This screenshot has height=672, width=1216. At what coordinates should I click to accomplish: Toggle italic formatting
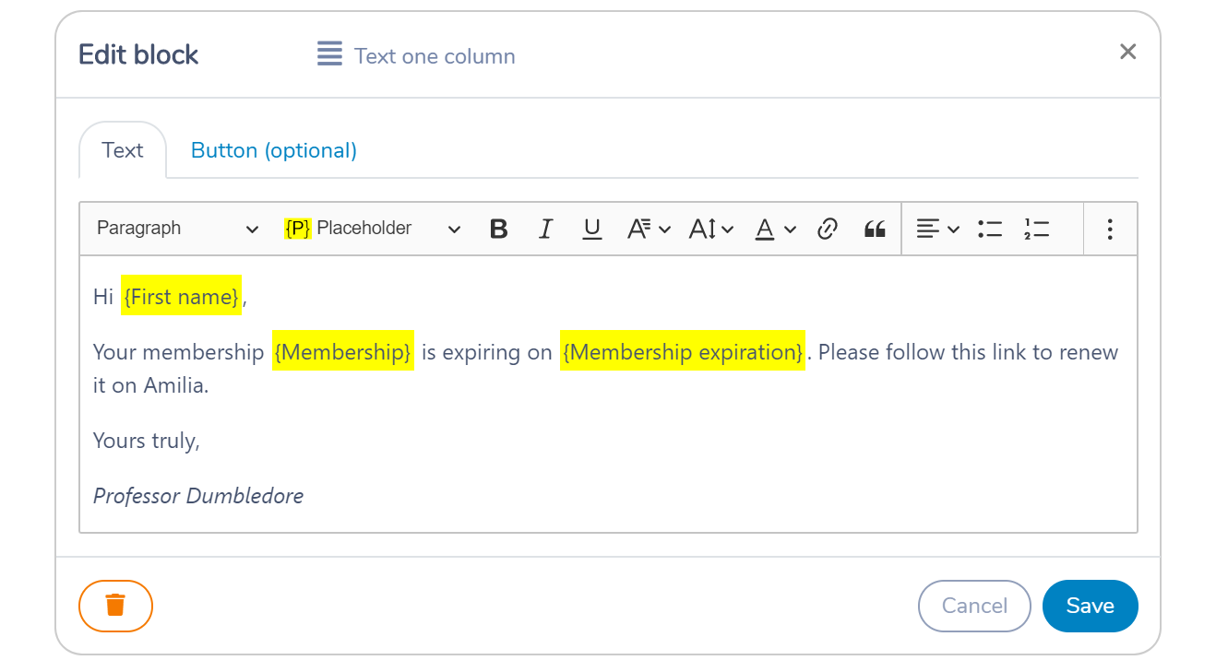545,229
